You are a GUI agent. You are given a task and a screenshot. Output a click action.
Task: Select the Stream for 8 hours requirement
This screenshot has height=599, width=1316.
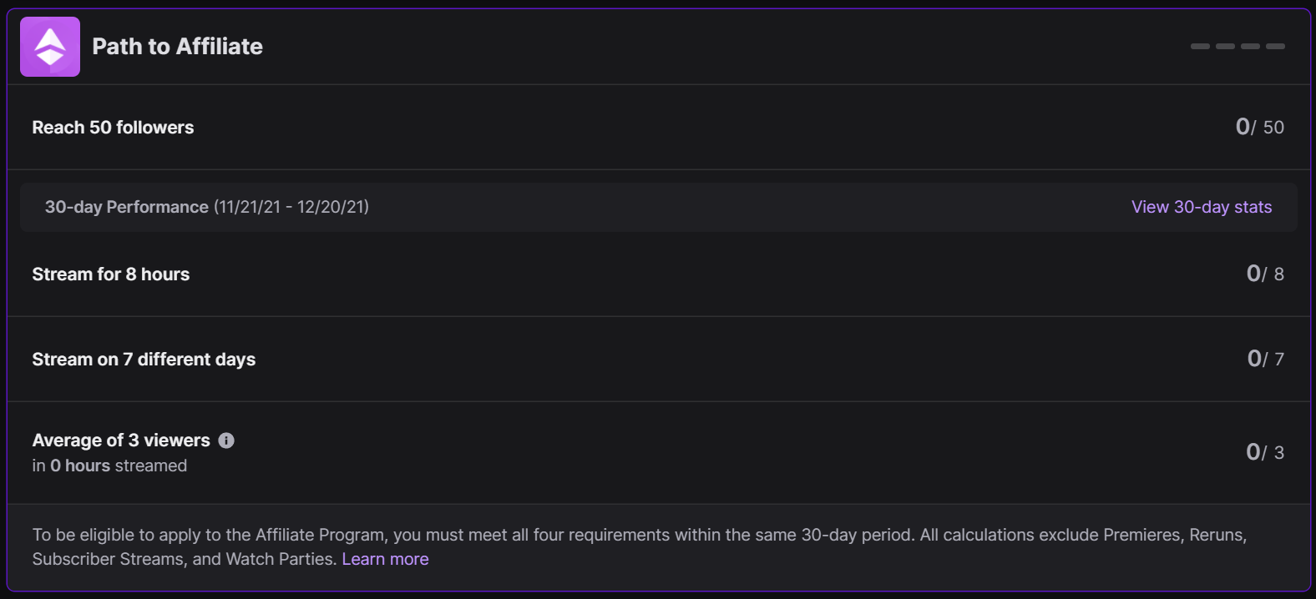[110, 274]
